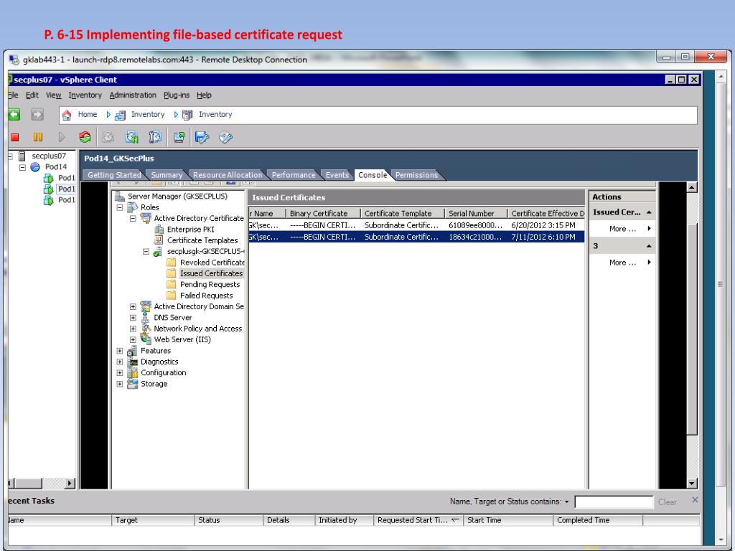Screen dimensions: 735x551
Task: Click the Clear button in Recent Tasks
Action: (x=667, y=502)
